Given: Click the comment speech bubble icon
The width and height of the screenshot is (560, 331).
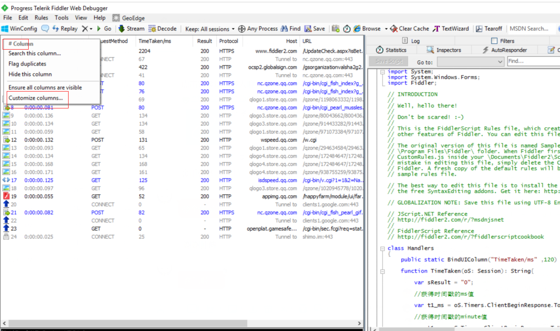Looking at the screenshot, I should click(45, 29).
